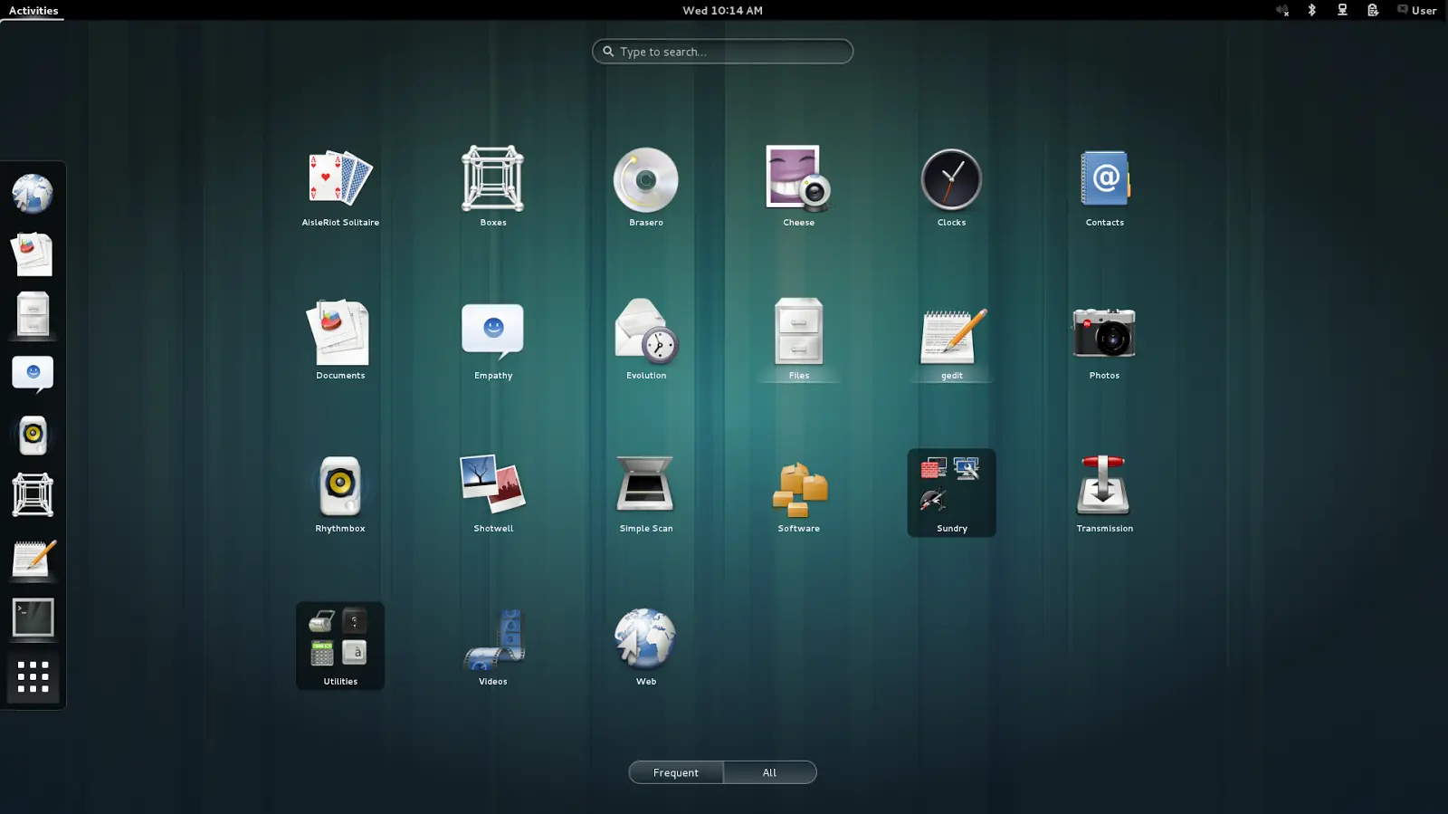Open the battery status indicator
This screenshot has height=814, width=1448.
(1373, 10)
